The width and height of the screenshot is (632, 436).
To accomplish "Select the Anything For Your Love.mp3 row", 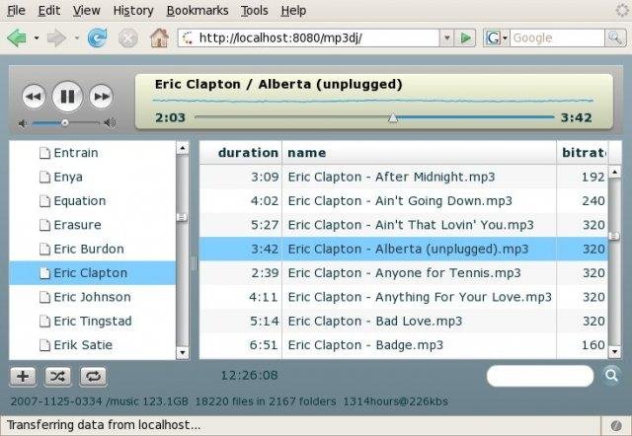I will pyautogui.click(x=404, y=297).
